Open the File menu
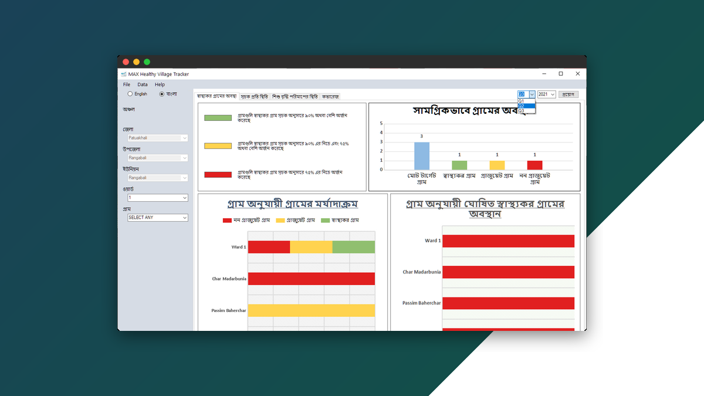704x396 pixels. (126, 84)
